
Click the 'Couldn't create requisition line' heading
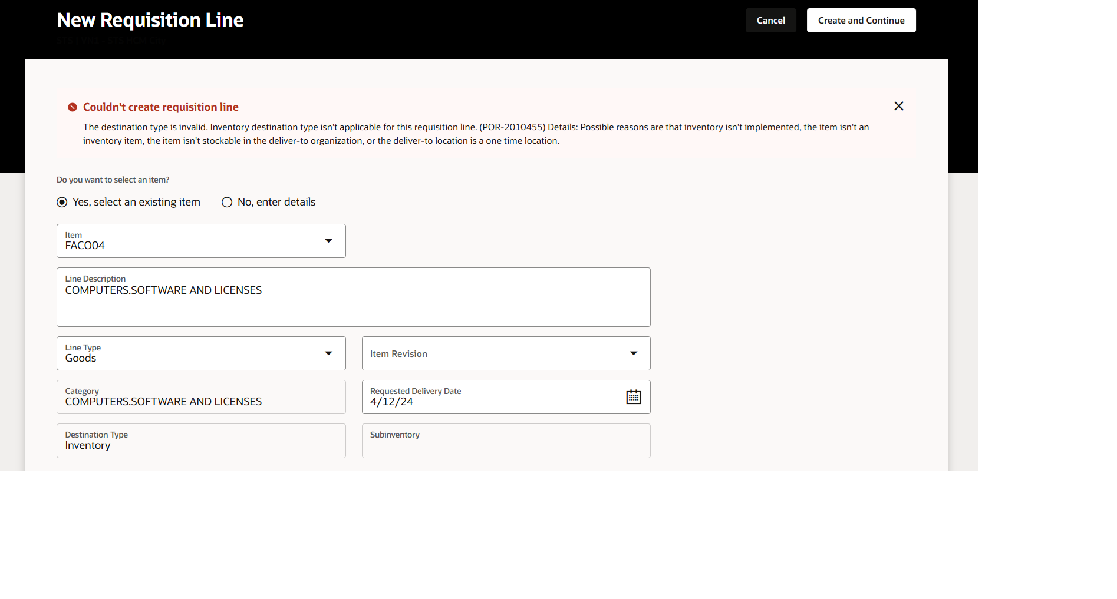coord(161,107)
